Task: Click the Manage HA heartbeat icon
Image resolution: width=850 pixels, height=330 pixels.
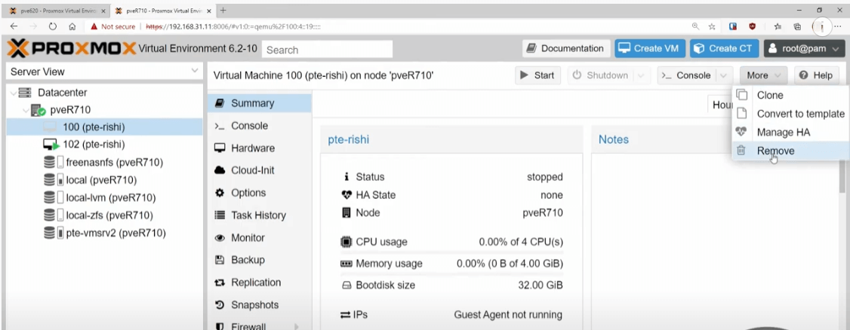Action: pos(741,132)
